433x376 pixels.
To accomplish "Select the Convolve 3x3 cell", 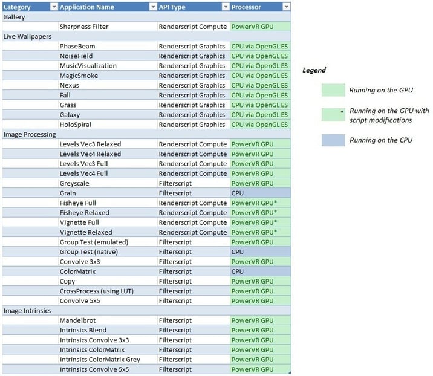I will [108, 262].
